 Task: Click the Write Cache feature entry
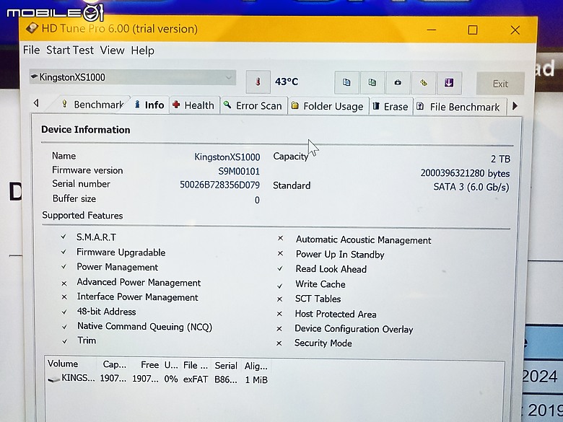point(320,284)
